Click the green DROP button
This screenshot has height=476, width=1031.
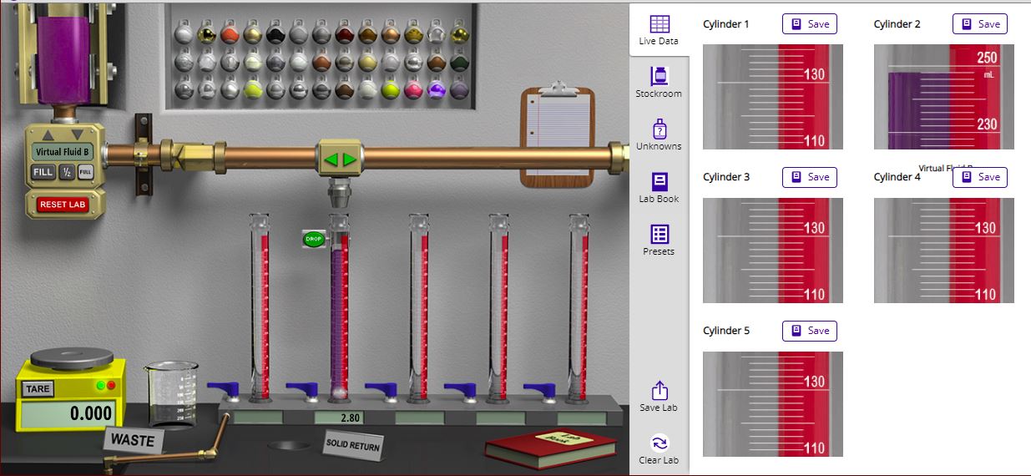(314, 239)
